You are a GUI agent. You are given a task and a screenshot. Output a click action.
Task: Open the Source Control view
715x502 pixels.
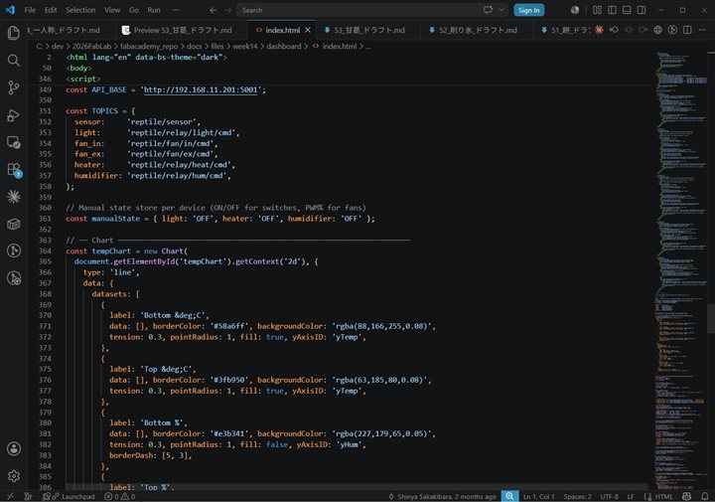tap(14, 87)
